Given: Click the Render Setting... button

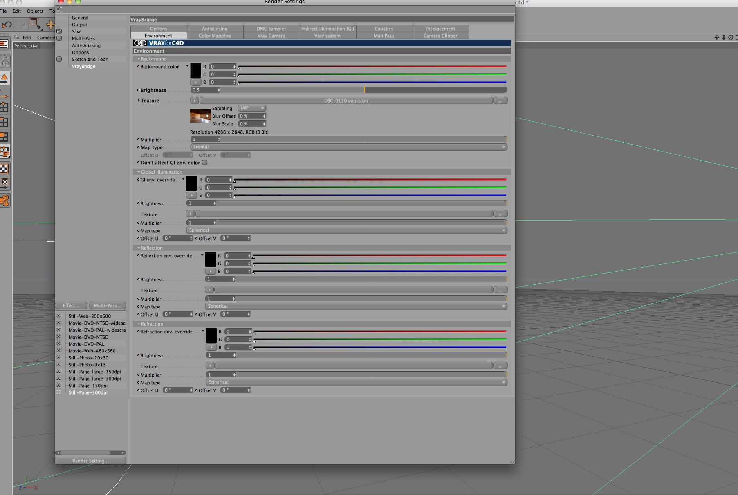Looking at the screenshot, I should tap(90, 461).
